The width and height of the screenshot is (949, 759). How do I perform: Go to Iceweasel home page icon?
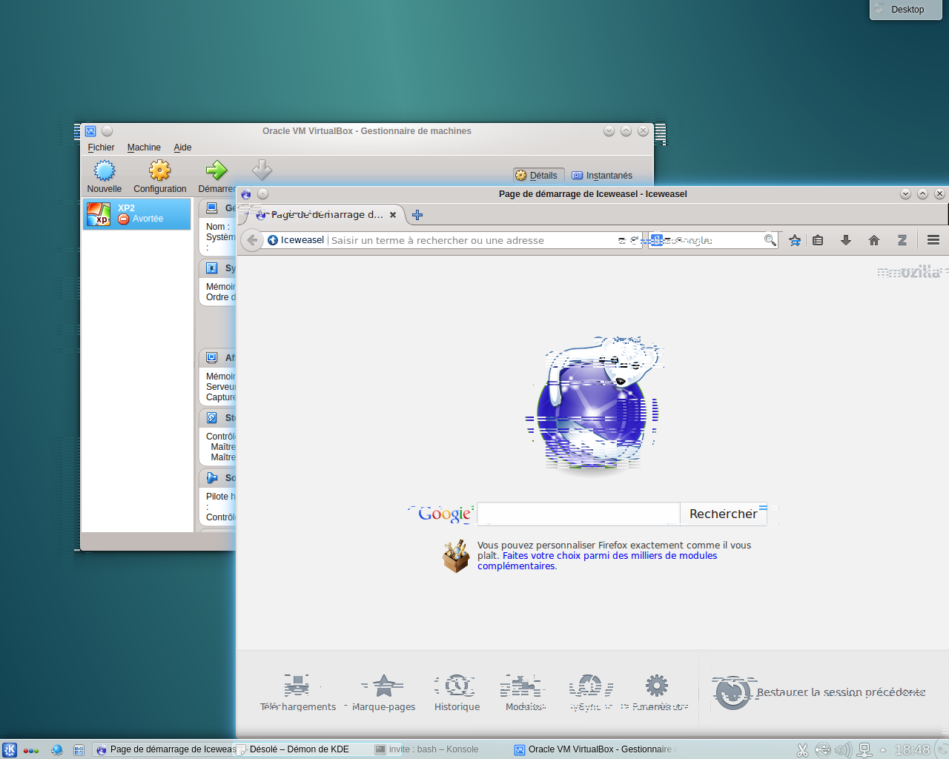coord(874,240)
